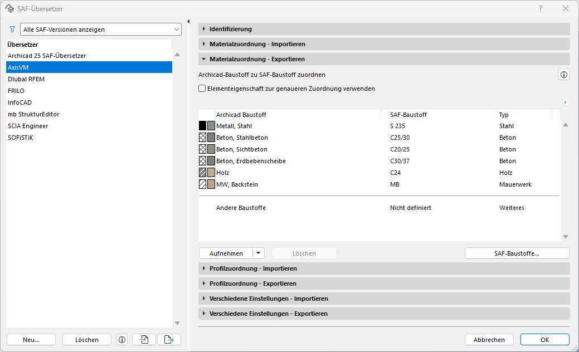Click the hatch pattern icon for Holz
The height and width of the screenshot is (352, 579).
point(202,173)
